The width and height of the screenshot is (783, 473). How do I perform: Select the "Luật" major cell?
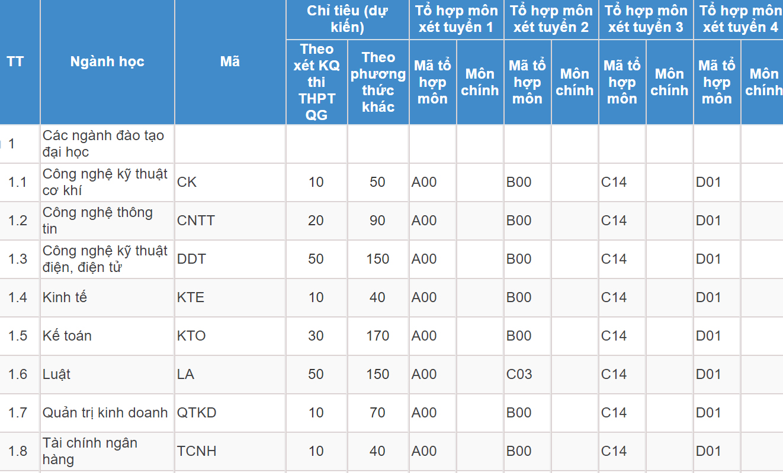[56, 374]
